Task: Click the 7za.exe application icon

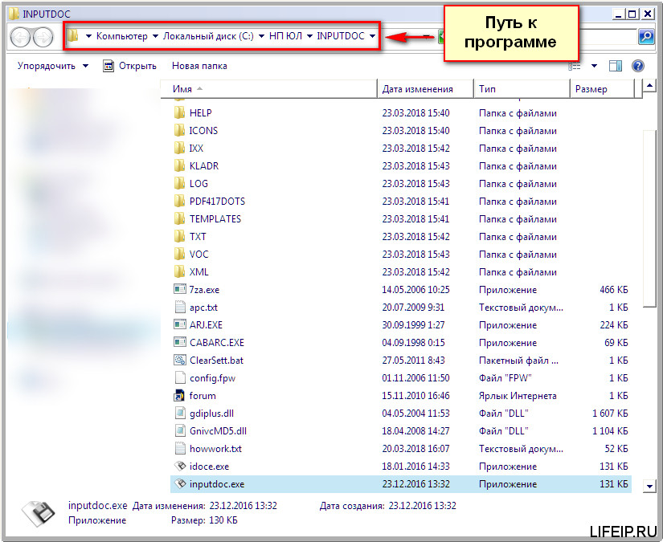Action: [180, 289]
